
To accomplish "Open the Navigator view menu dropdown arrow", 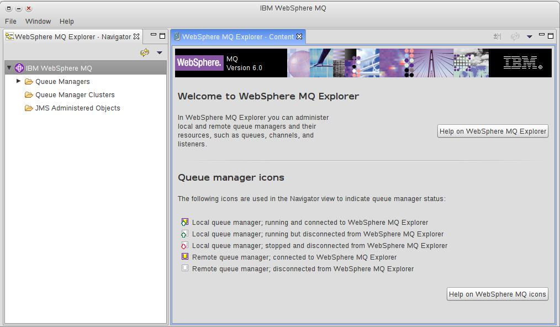I will point(160,53).
